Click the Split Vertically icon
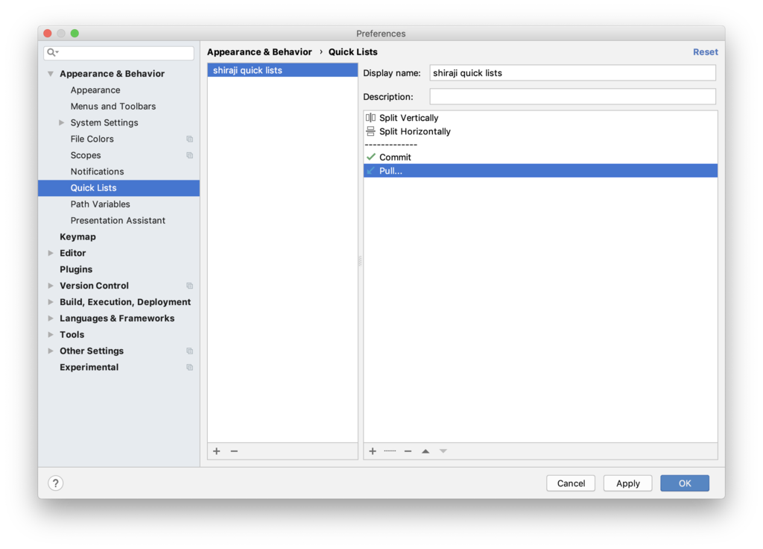 371,117
